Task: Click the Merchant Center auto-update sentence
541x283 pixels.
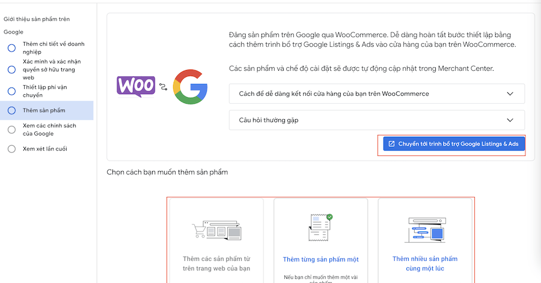Action: pyautogui.click(x=361, y=68)
